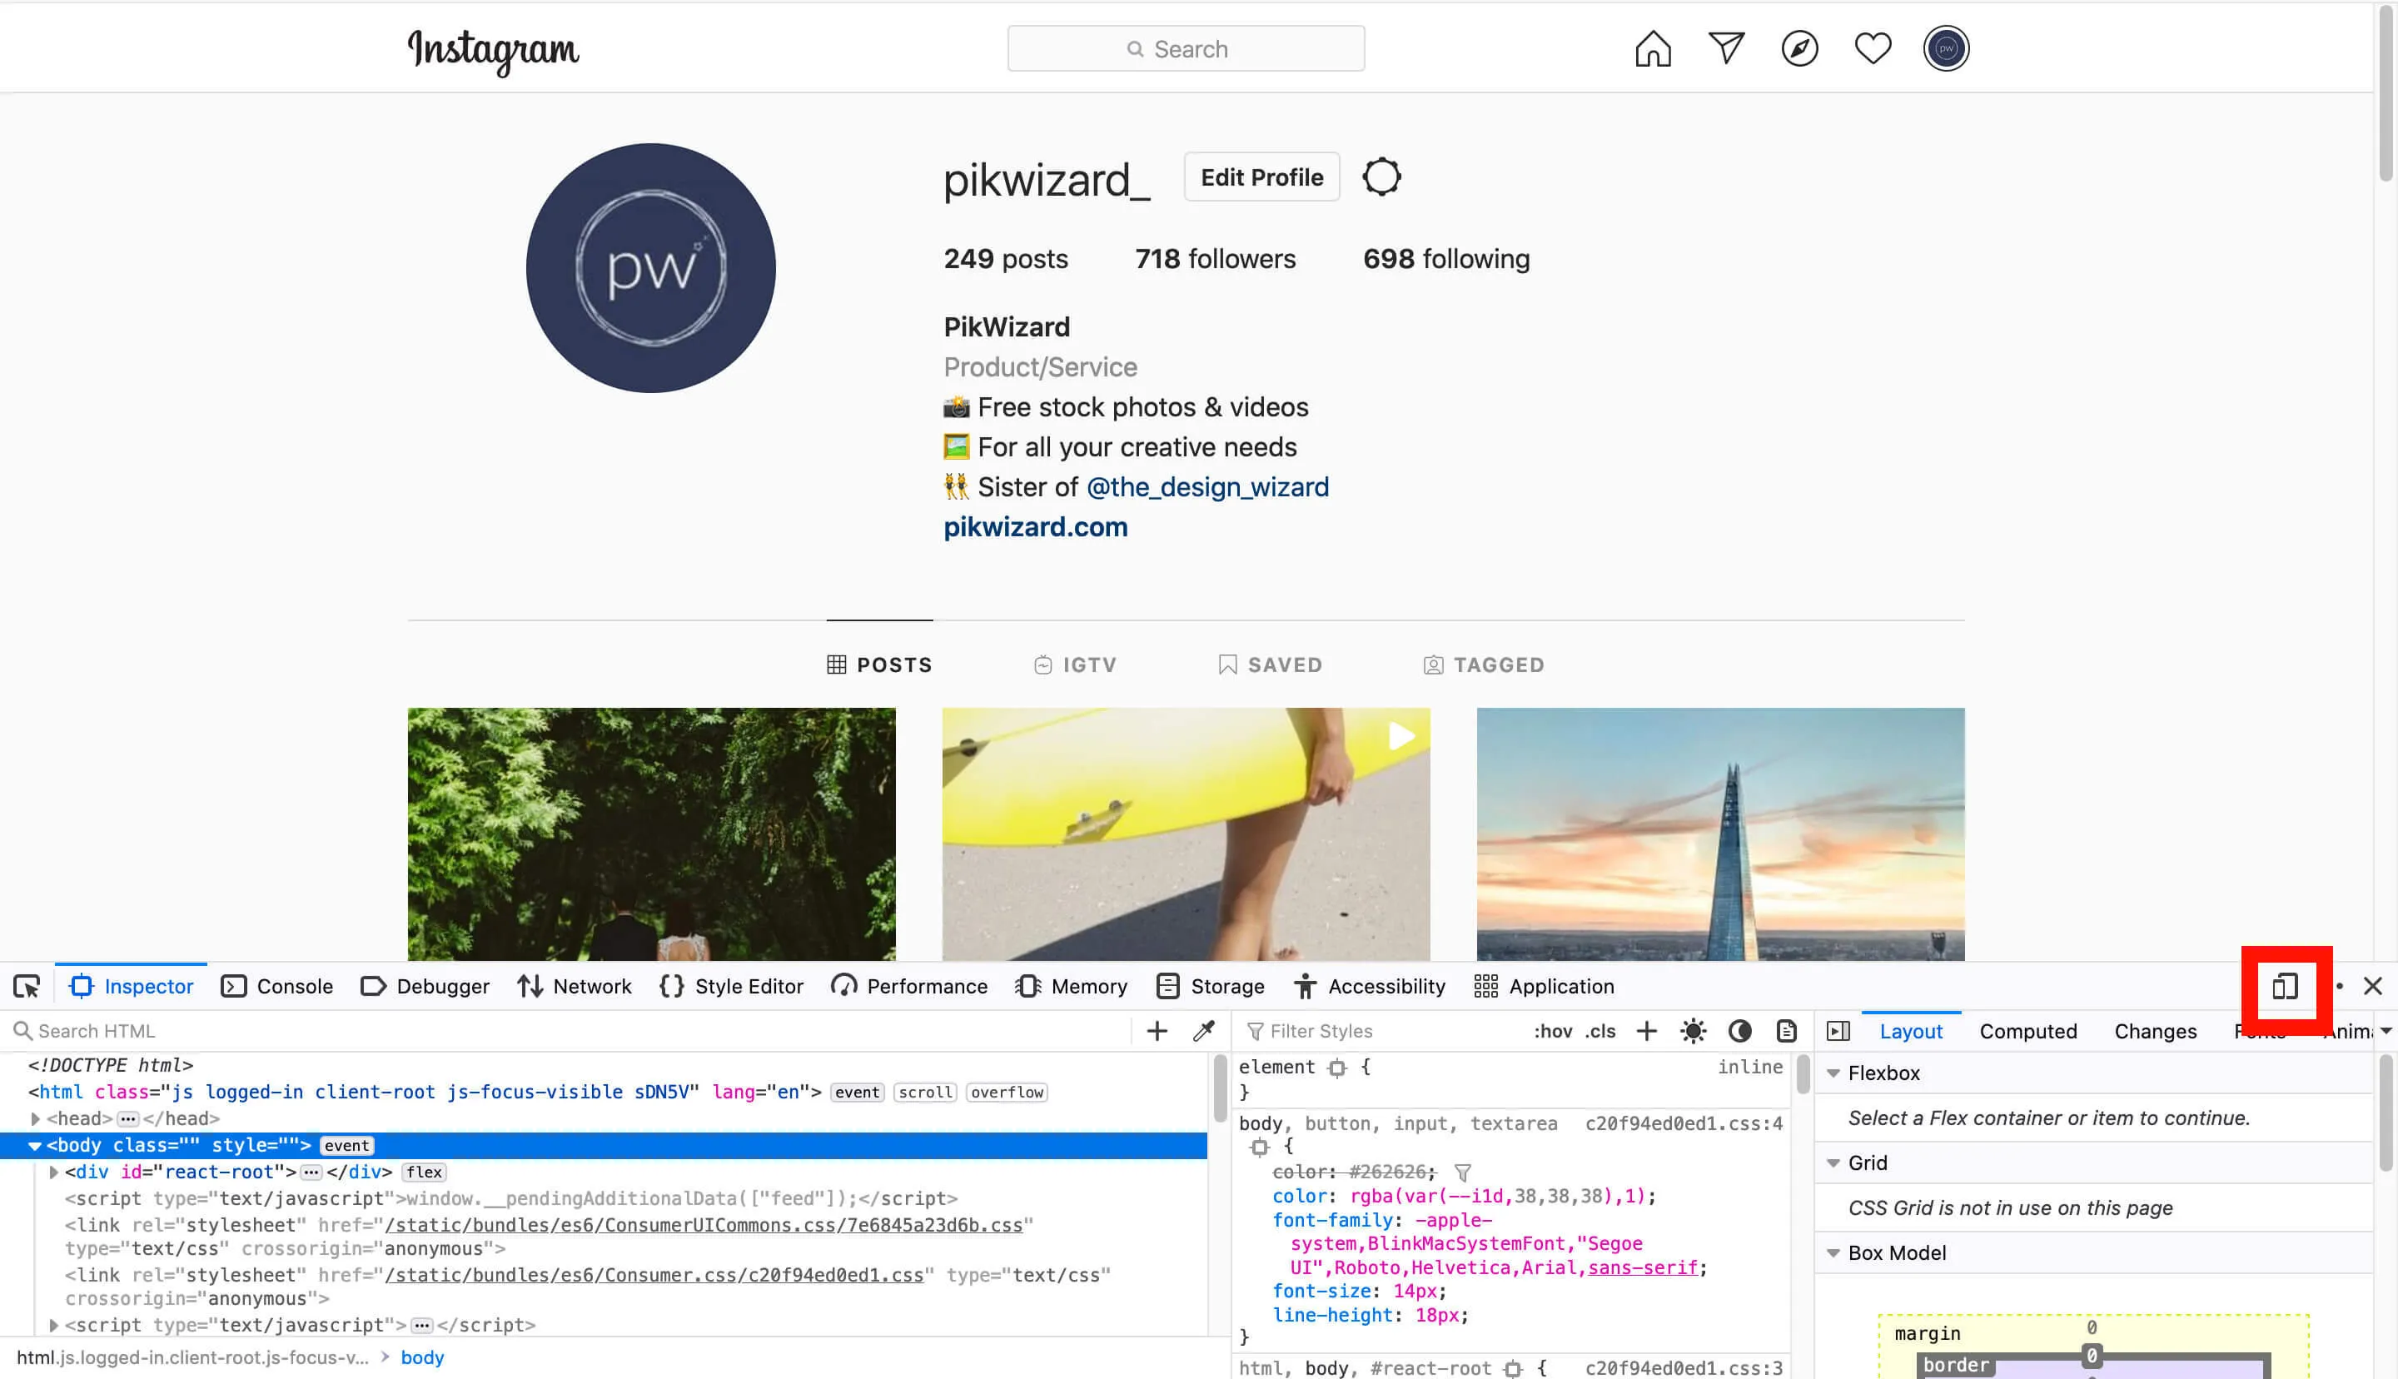Toggle the light color scheme simulator
This screenshot has width=2398, height=1379.
point(1693,1030)
